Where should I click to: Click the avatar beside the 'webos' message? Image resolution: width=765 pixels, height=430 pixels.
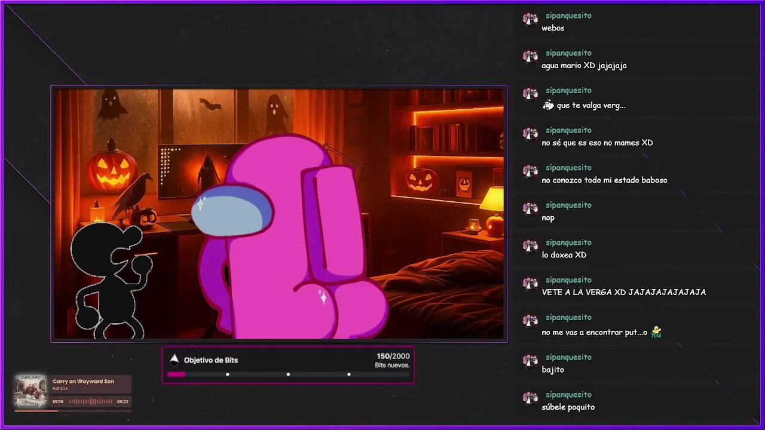(x=530, y=19)
